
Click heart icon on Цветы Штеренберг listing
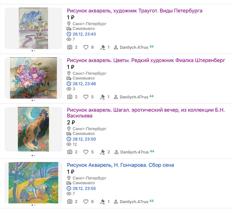tap(86, 97)
